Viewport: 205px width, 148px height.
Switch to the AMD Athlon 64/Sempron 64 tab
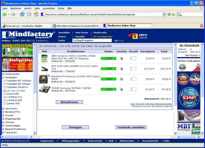[x=77, y=26]
